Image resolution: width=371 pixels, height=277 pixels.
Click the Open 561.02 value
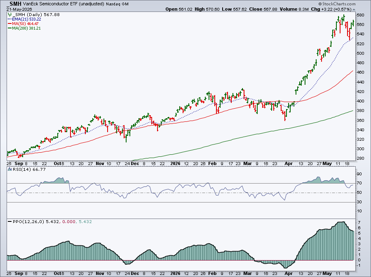pos(179,9)
